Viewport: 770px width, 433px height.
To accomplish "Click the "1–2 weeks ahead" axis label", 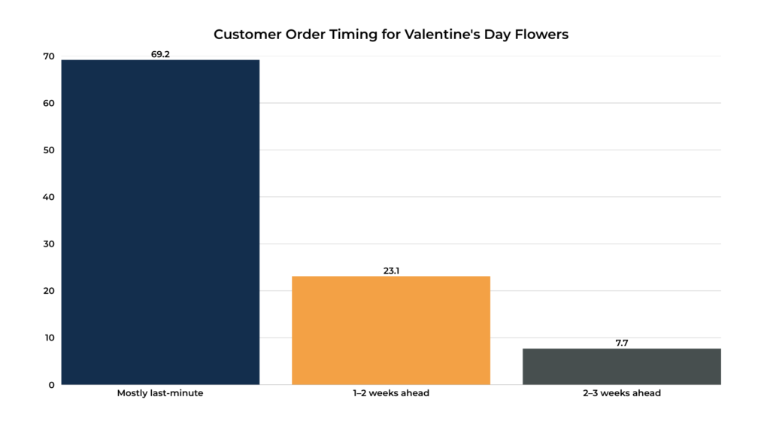I will point(391,393).
